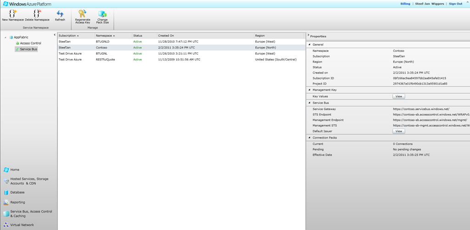The image size is (470, 230).
Task: Refresh the namespace list
Action: (60, 16)
